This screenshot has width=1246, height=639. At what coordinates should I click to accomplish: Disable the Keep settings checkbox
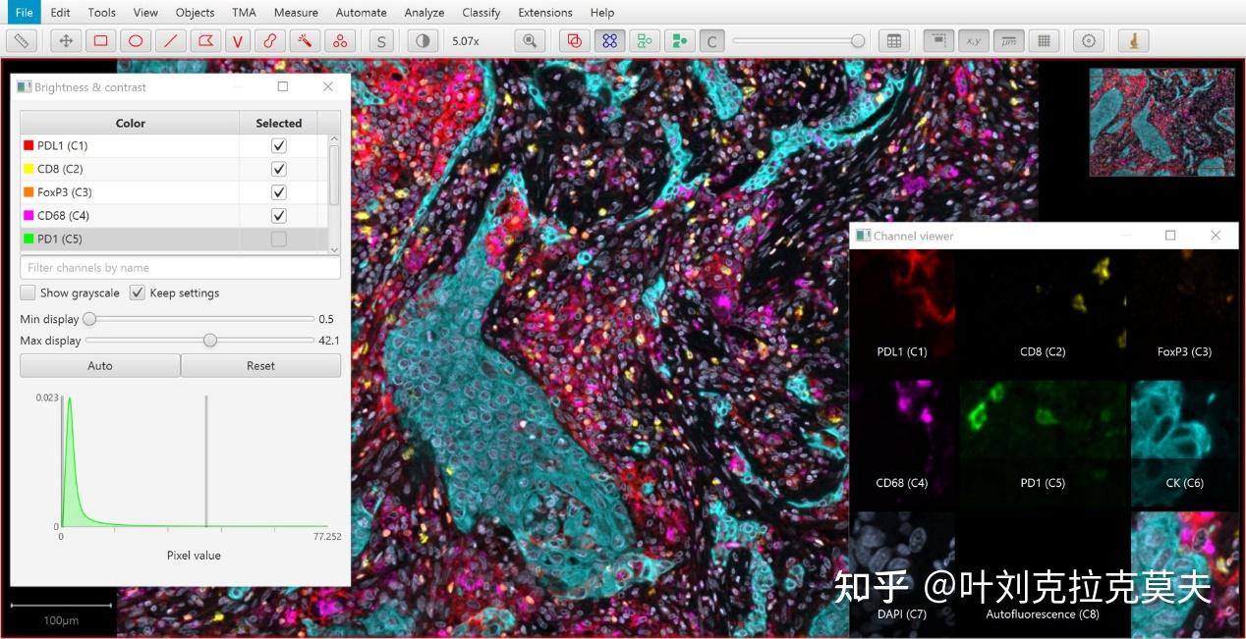[x=138, y=293]
